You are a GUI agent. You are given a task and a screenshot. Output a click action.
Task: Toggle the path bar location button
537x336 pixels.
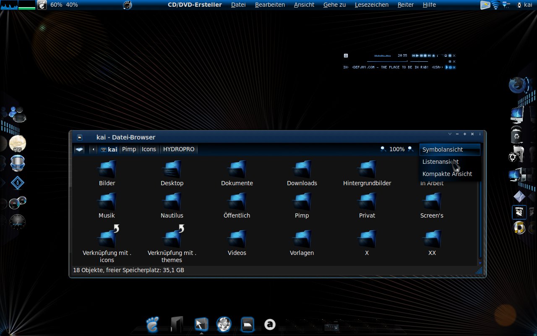(79, 149)
